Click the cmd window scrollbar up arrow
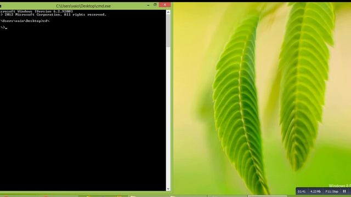This screenshot has height=197, width=351. tap(168, 12)
